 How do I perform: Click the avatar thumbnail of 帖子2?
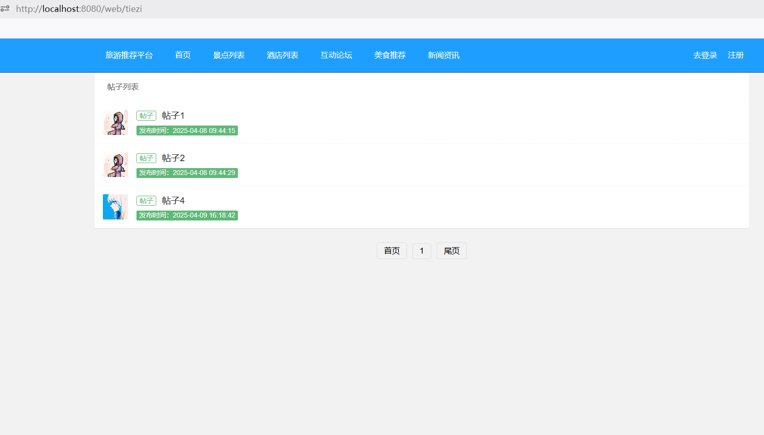(x=115, y=165)
